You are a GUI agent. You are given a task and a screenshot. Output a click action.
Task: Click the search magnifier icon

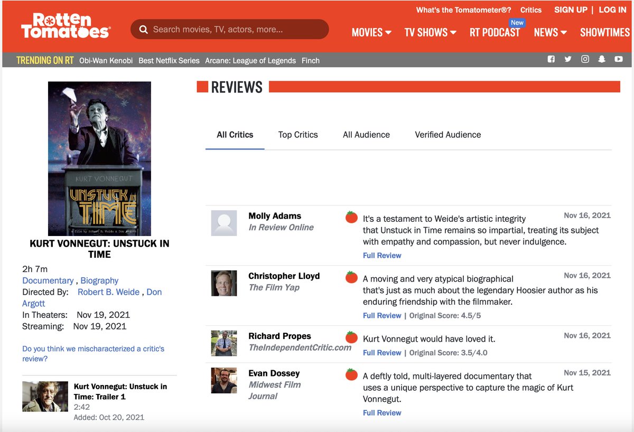click(x=143, y=30)
